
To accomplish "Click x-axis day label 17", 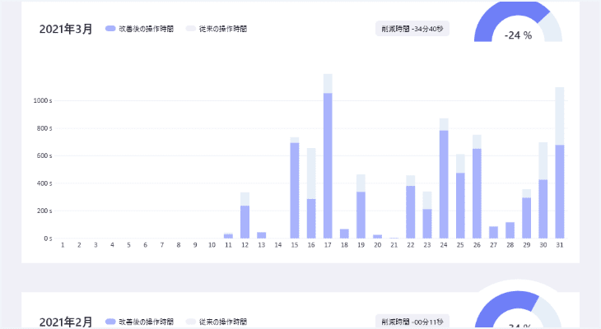I will click(328, 245).
